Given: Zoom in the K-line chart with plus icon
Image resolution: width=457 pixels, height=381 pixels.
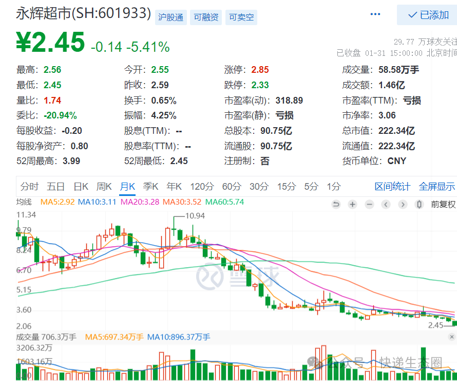Looking at the screenshot, I should (353, 204).
